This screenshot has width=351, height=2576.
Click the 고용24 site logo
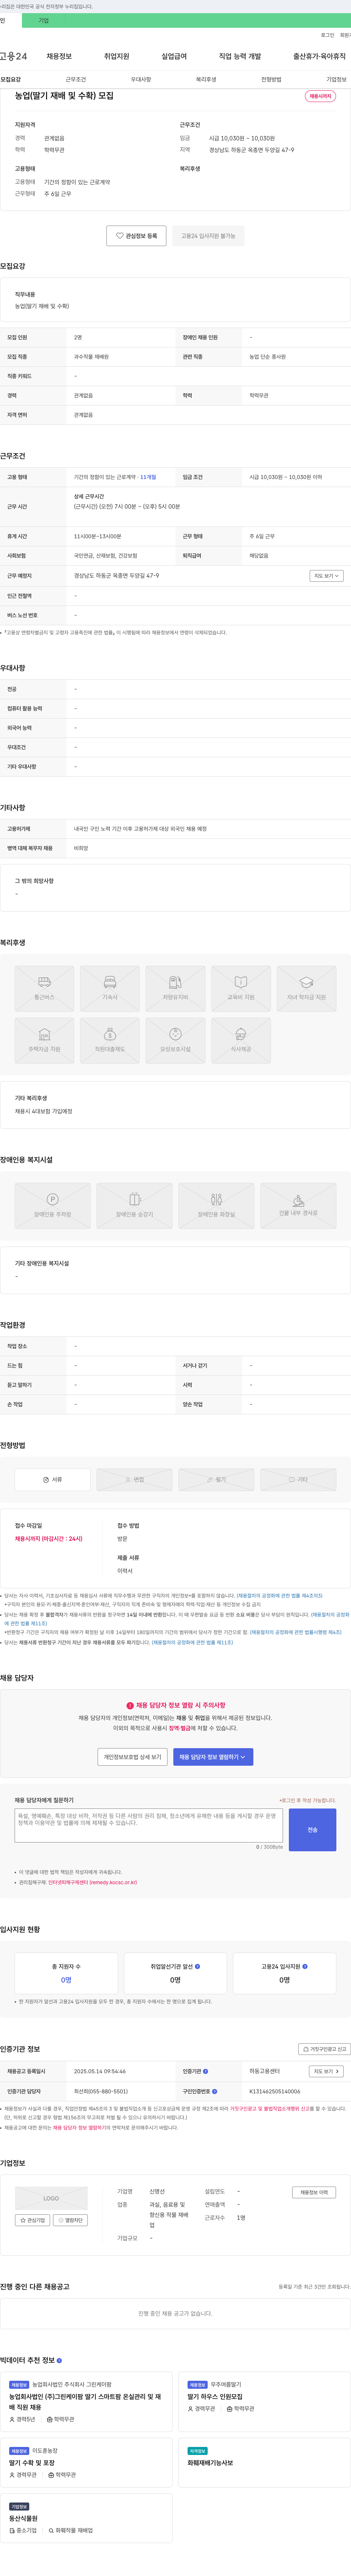tap(14, 56)
